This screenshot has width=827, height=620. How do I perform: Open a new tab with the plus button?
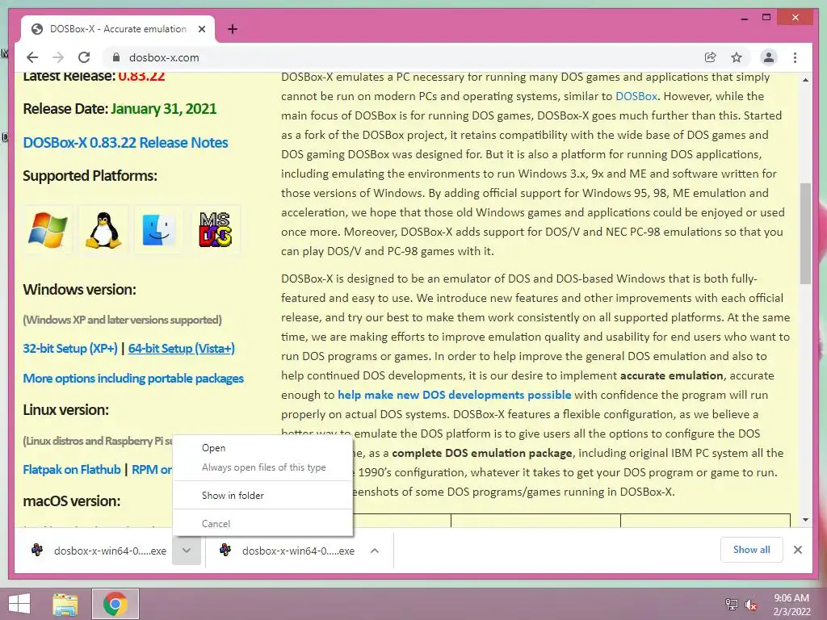(232, 29)
